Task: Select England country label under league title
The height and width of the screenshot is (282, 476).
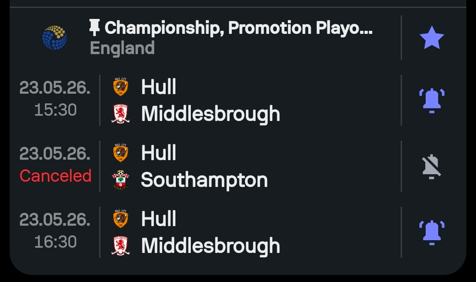Action: click(x=122, y=48)
